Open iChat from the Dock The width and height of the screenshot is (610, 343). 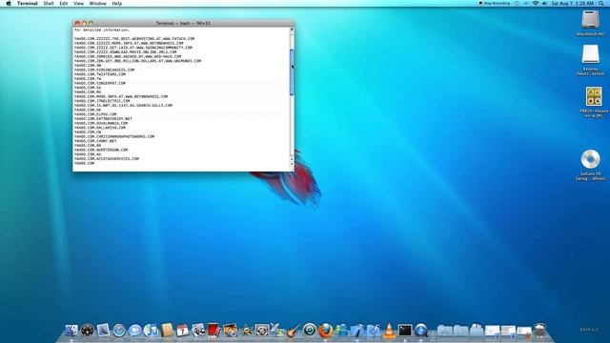tap(135, 331)
